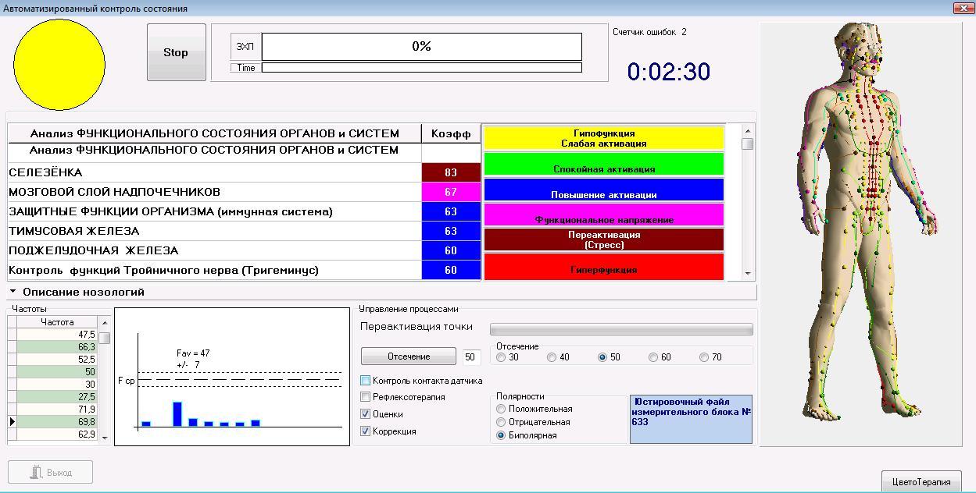Toggle the Рефлексотерапия checkbox

pyautogui.click(x=366, y=397)
